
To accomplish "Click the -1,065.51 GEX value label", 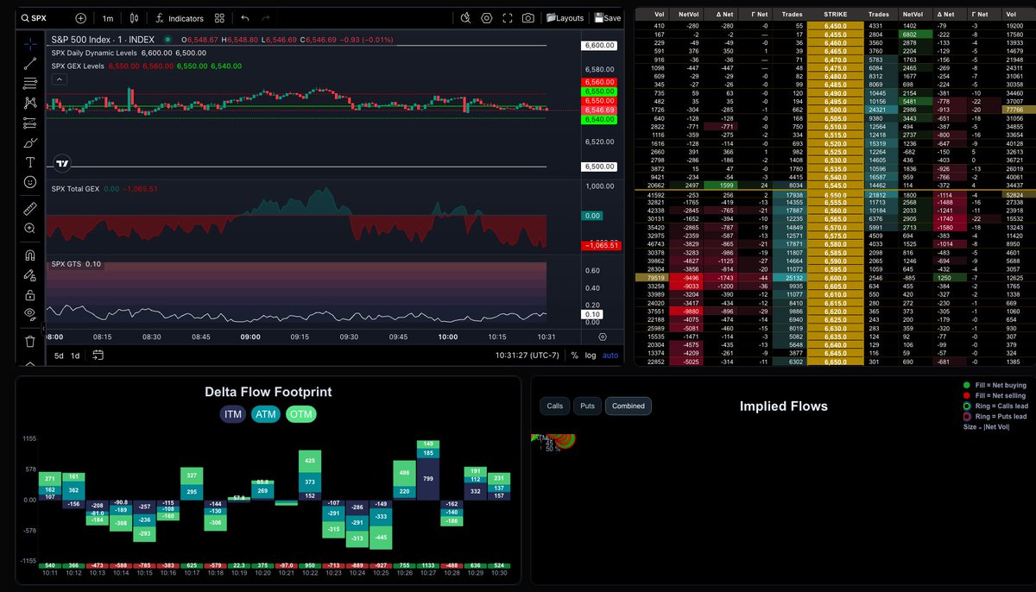I will (600, 245).
